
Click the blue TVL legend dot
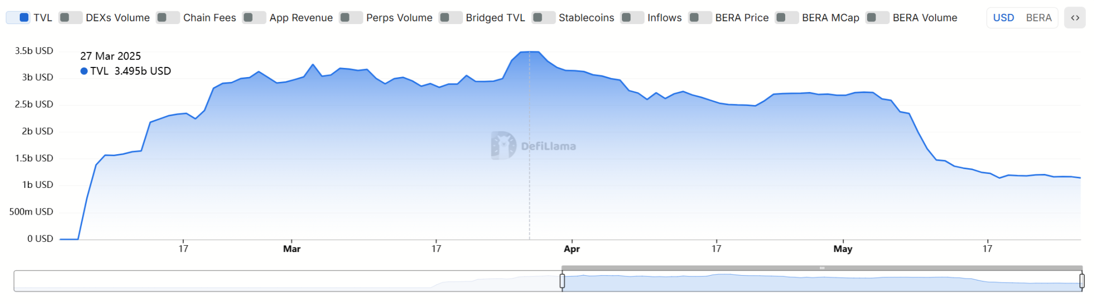pyautogui.click(x=84, y=71)
